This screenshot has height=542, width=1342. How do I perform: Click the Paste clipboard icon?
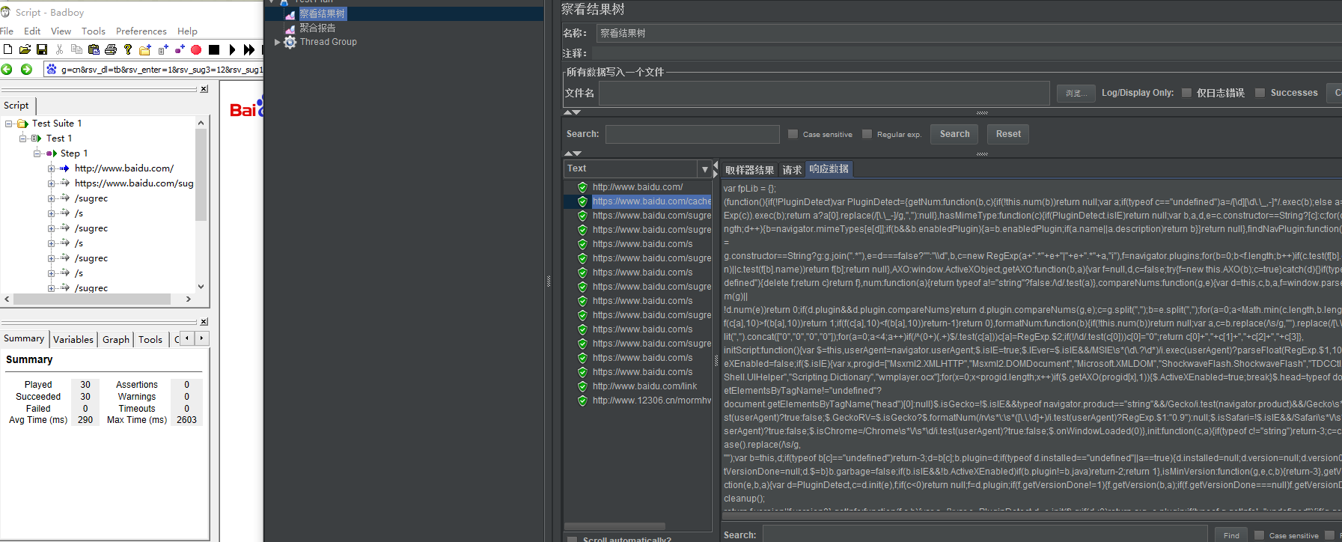tap(94, 49)
